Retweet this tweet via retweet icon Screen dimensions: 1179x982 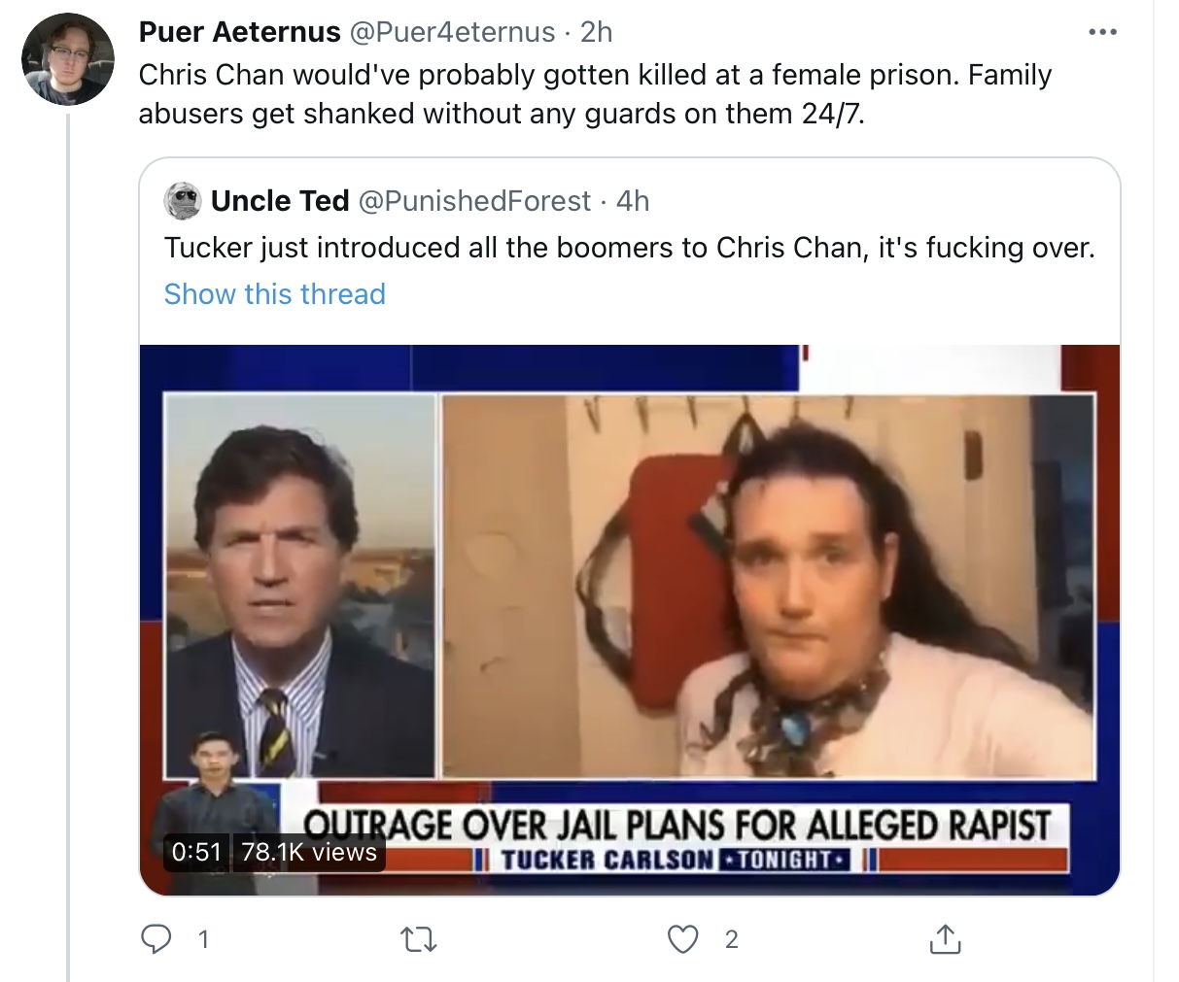[419, 939]
